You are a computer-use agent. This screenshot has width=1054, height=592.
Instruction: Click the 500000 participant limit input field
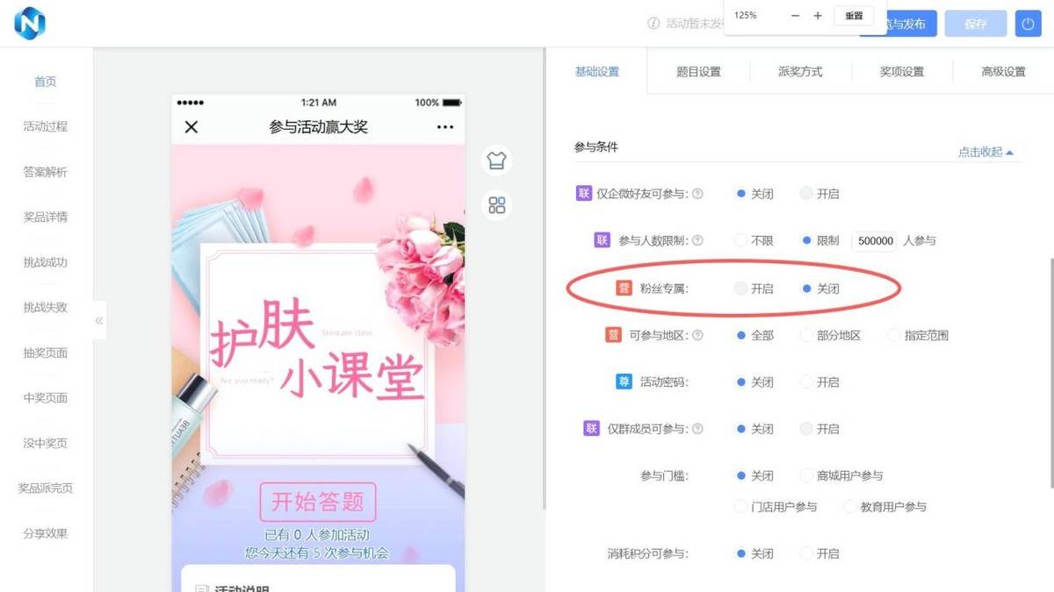874,241
